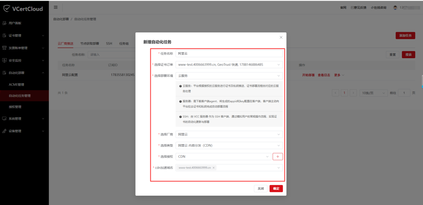Click 查看日志 for 阿里云配置 row

click(324, 75)
